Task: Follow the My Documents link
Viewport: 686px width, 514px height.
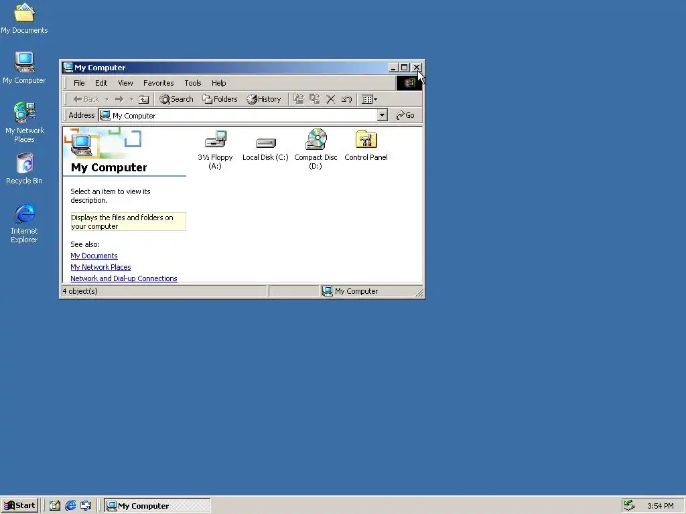Action: [94, 256]
